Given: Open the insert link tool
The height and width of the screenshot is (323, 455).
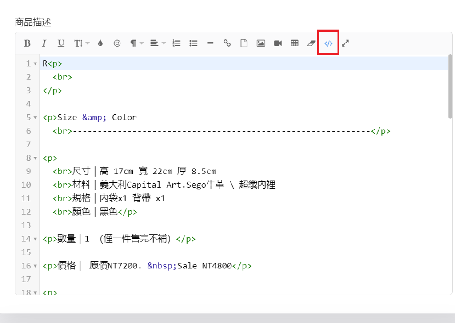Looking at the screenshot, I should pos(227,43).
